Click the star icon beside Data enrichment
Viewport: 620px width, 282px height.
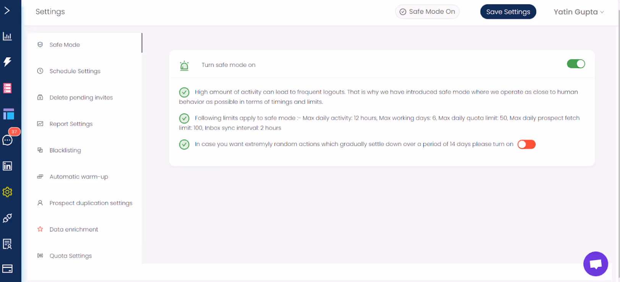point(40,229)
